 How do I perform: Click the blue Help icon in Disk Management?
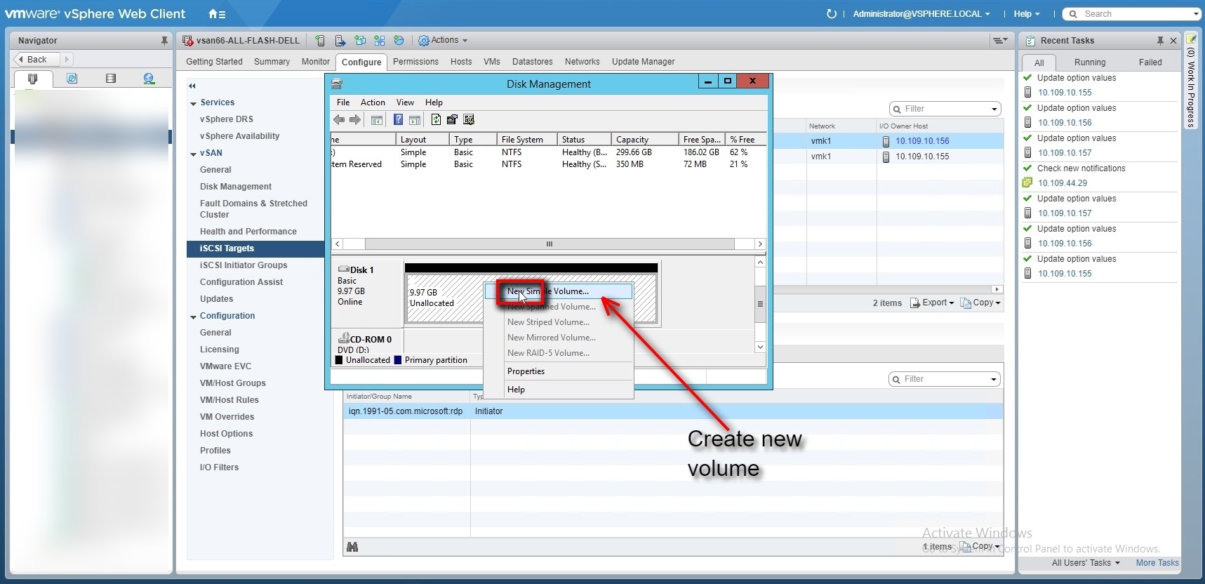coord(398,120)
